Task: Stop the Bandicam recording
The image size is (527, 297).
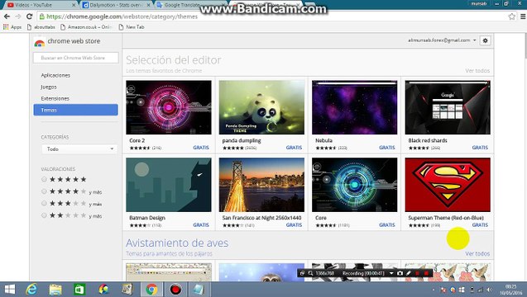Action: coord(426,273)
